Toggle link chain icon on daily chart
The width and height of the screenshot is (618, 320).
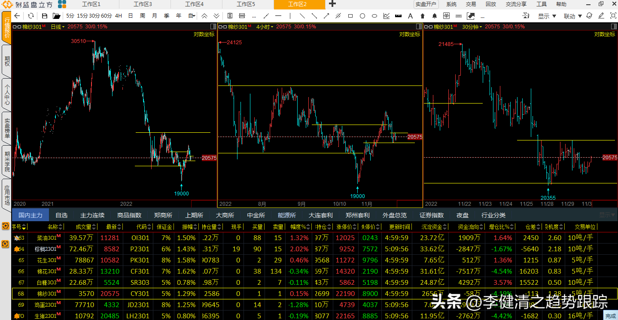[17, 27]
